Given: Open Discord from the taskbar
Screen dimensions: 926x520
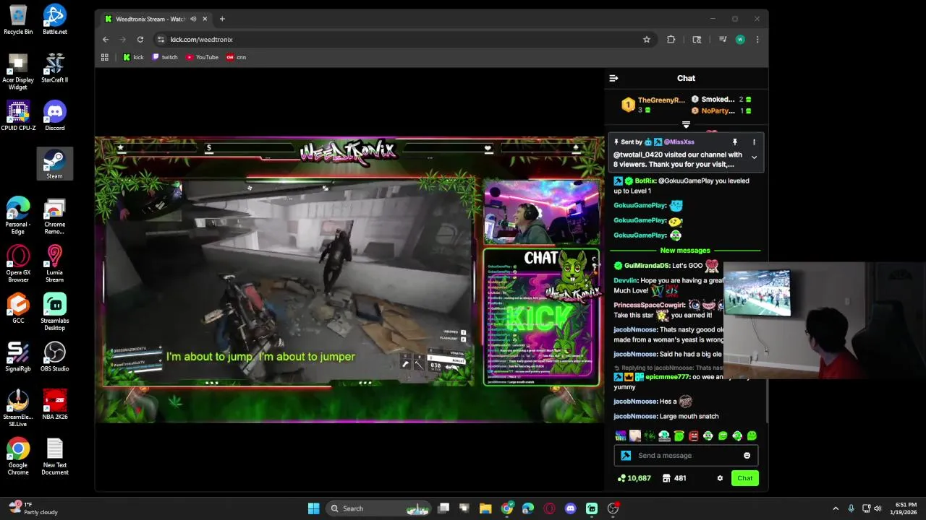Looking at the screenshot, I should (571, 508).
